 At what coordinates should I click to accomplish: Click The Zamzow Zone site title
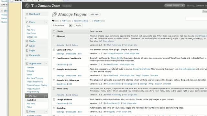click(46, 5)
